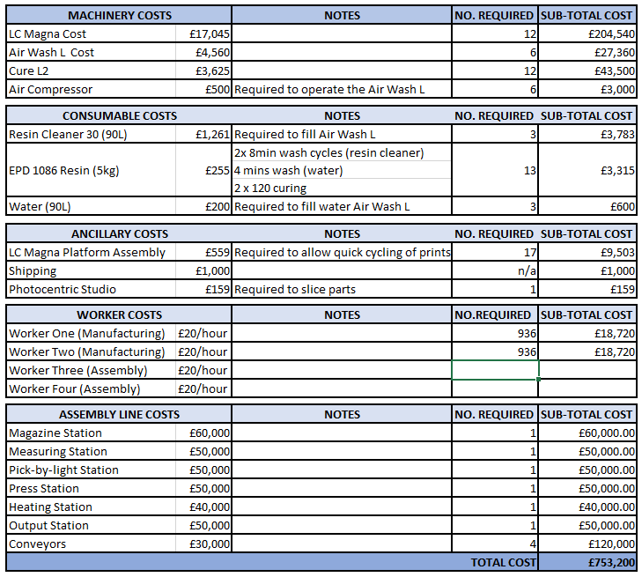Select the Output Station label
This screenshot has height=577, width=642.
tap(92, 524)
